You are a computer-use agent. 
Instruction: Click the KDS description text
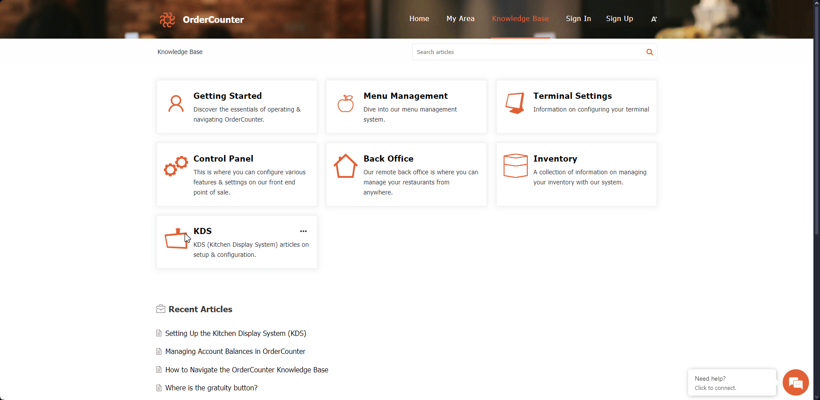tap(251, 249)
